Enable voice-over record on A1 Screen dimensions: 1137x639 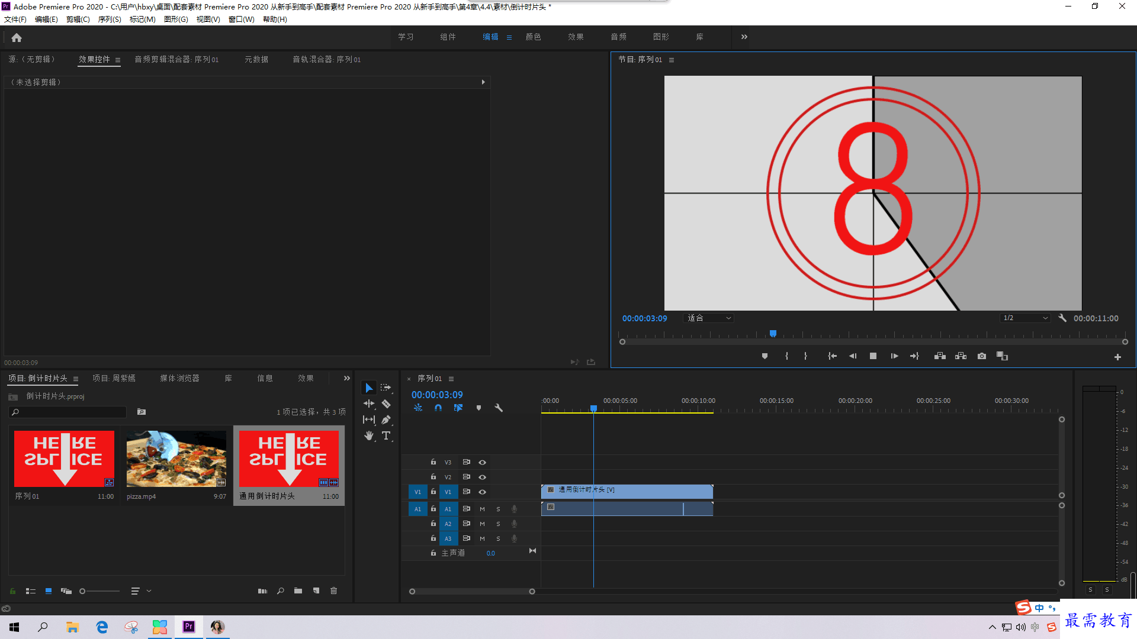pos(514,509)
